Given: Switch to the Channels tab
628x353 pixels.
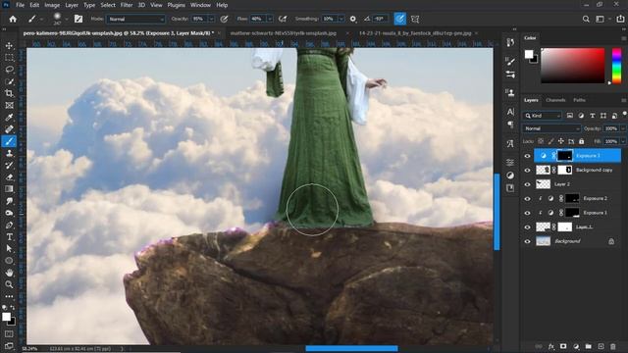Looking at the screenshot, I should click(555, 100).
